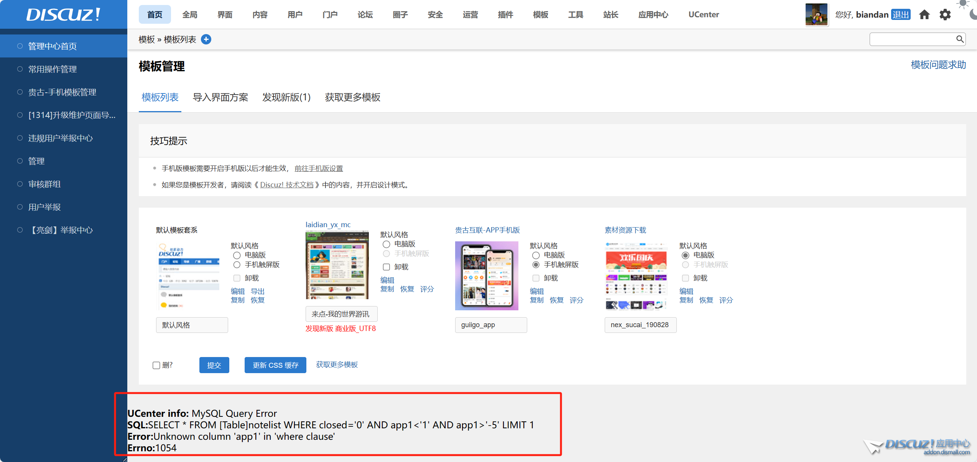Image resolution: width=977 pixels, height=462 pixels.
Task: Click the blue '+' icon beside 模板列表 breadcrumb
Action: tap(206, 39)
